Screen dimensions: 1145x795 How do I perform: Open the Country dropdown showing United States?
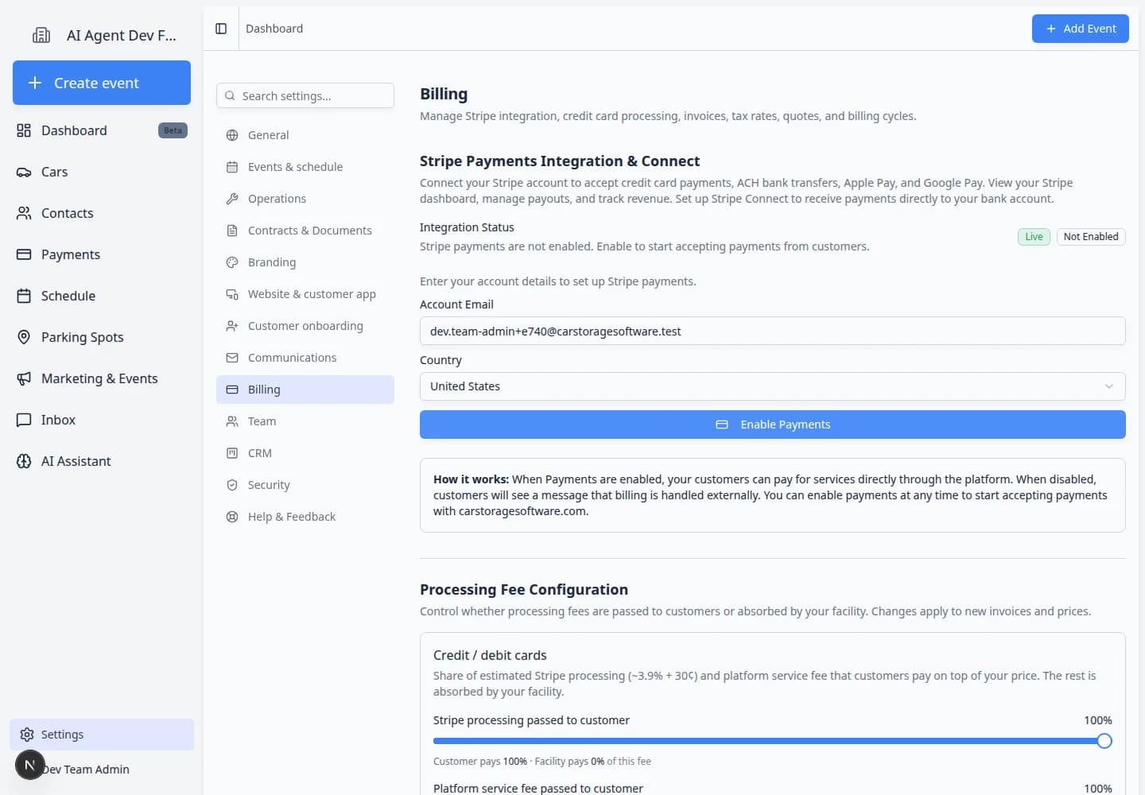[772, 386]
